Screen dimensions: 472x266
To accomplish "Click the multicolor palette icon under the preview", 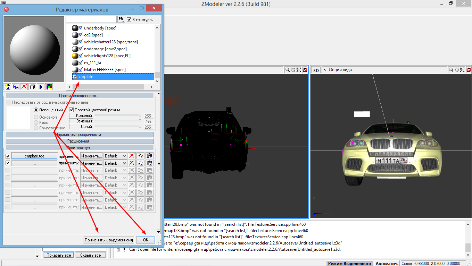I will click(49, 87).
